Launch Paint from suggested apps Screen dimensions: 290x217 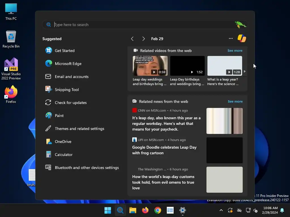54,116
